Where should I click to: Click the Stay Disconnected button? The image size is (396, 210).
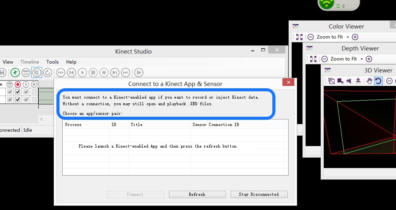[259, 194]
